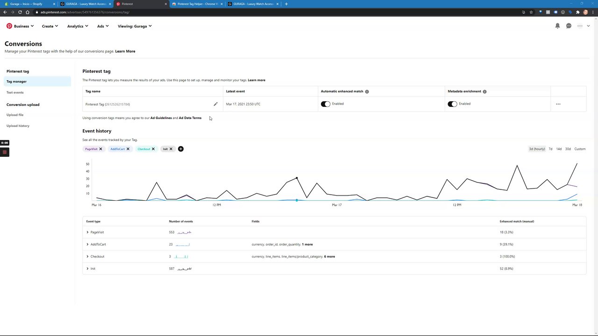Open the messages speech bubble icon

click(x=569, y=26)
